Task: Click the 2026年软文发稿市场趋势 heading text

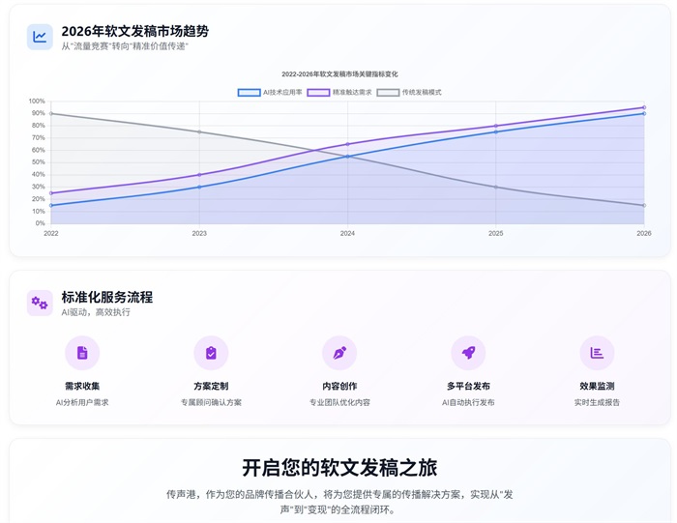Action: (134, 31)
